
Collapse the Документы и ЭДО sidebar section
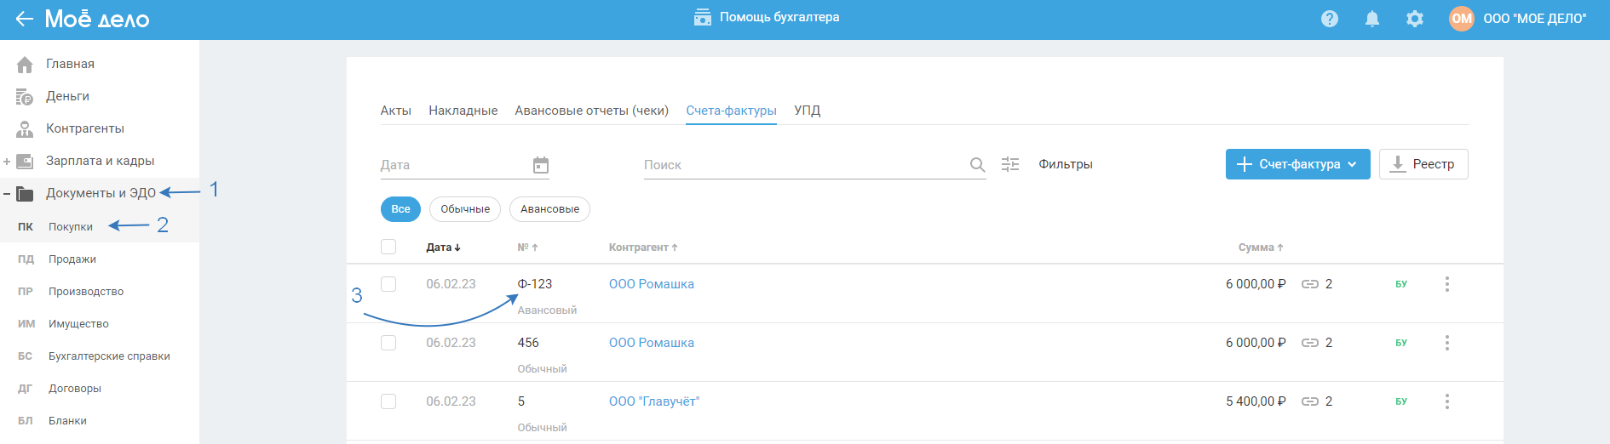tap(7, 193)
